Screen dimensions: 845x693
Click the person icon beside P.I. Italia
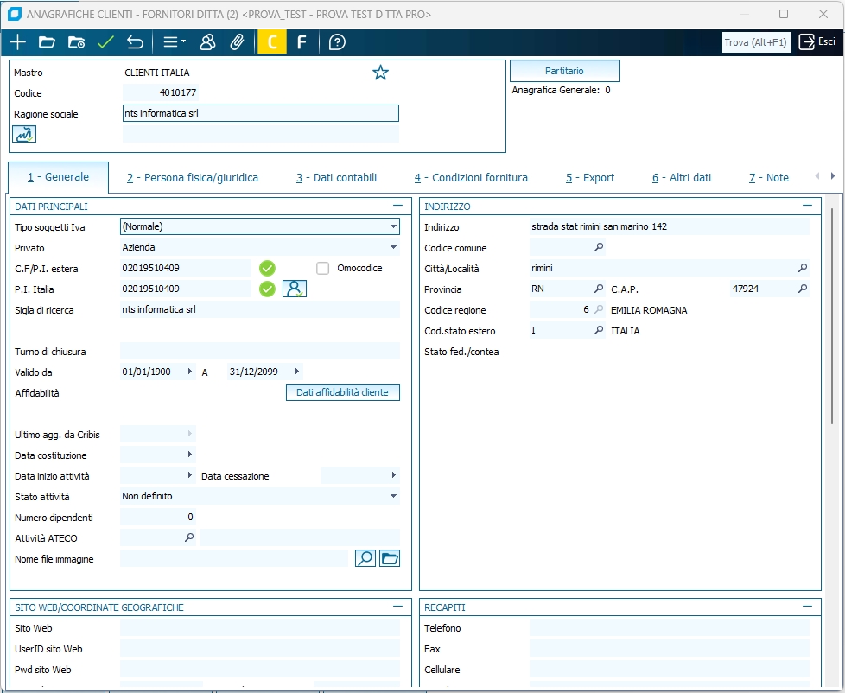point(295,289)
